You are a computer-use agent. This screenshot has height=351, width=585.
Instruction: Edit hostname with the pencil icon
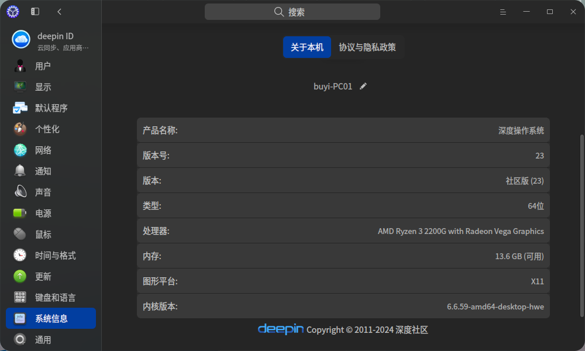[x=363, y=86]
